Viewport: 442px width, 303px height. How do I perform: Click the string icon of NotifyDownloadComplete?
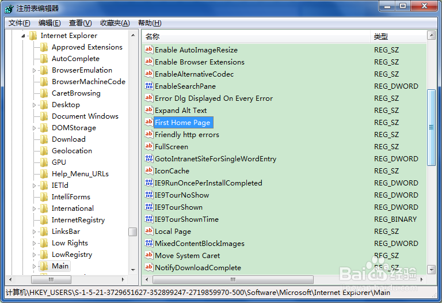click(x=149, y=267)
